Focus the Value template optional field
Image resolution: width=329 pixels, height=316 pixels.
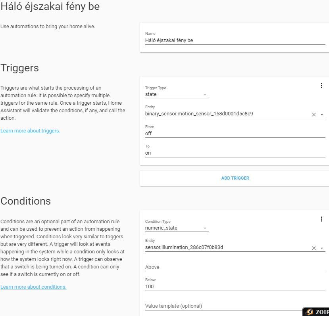(224, 306)
